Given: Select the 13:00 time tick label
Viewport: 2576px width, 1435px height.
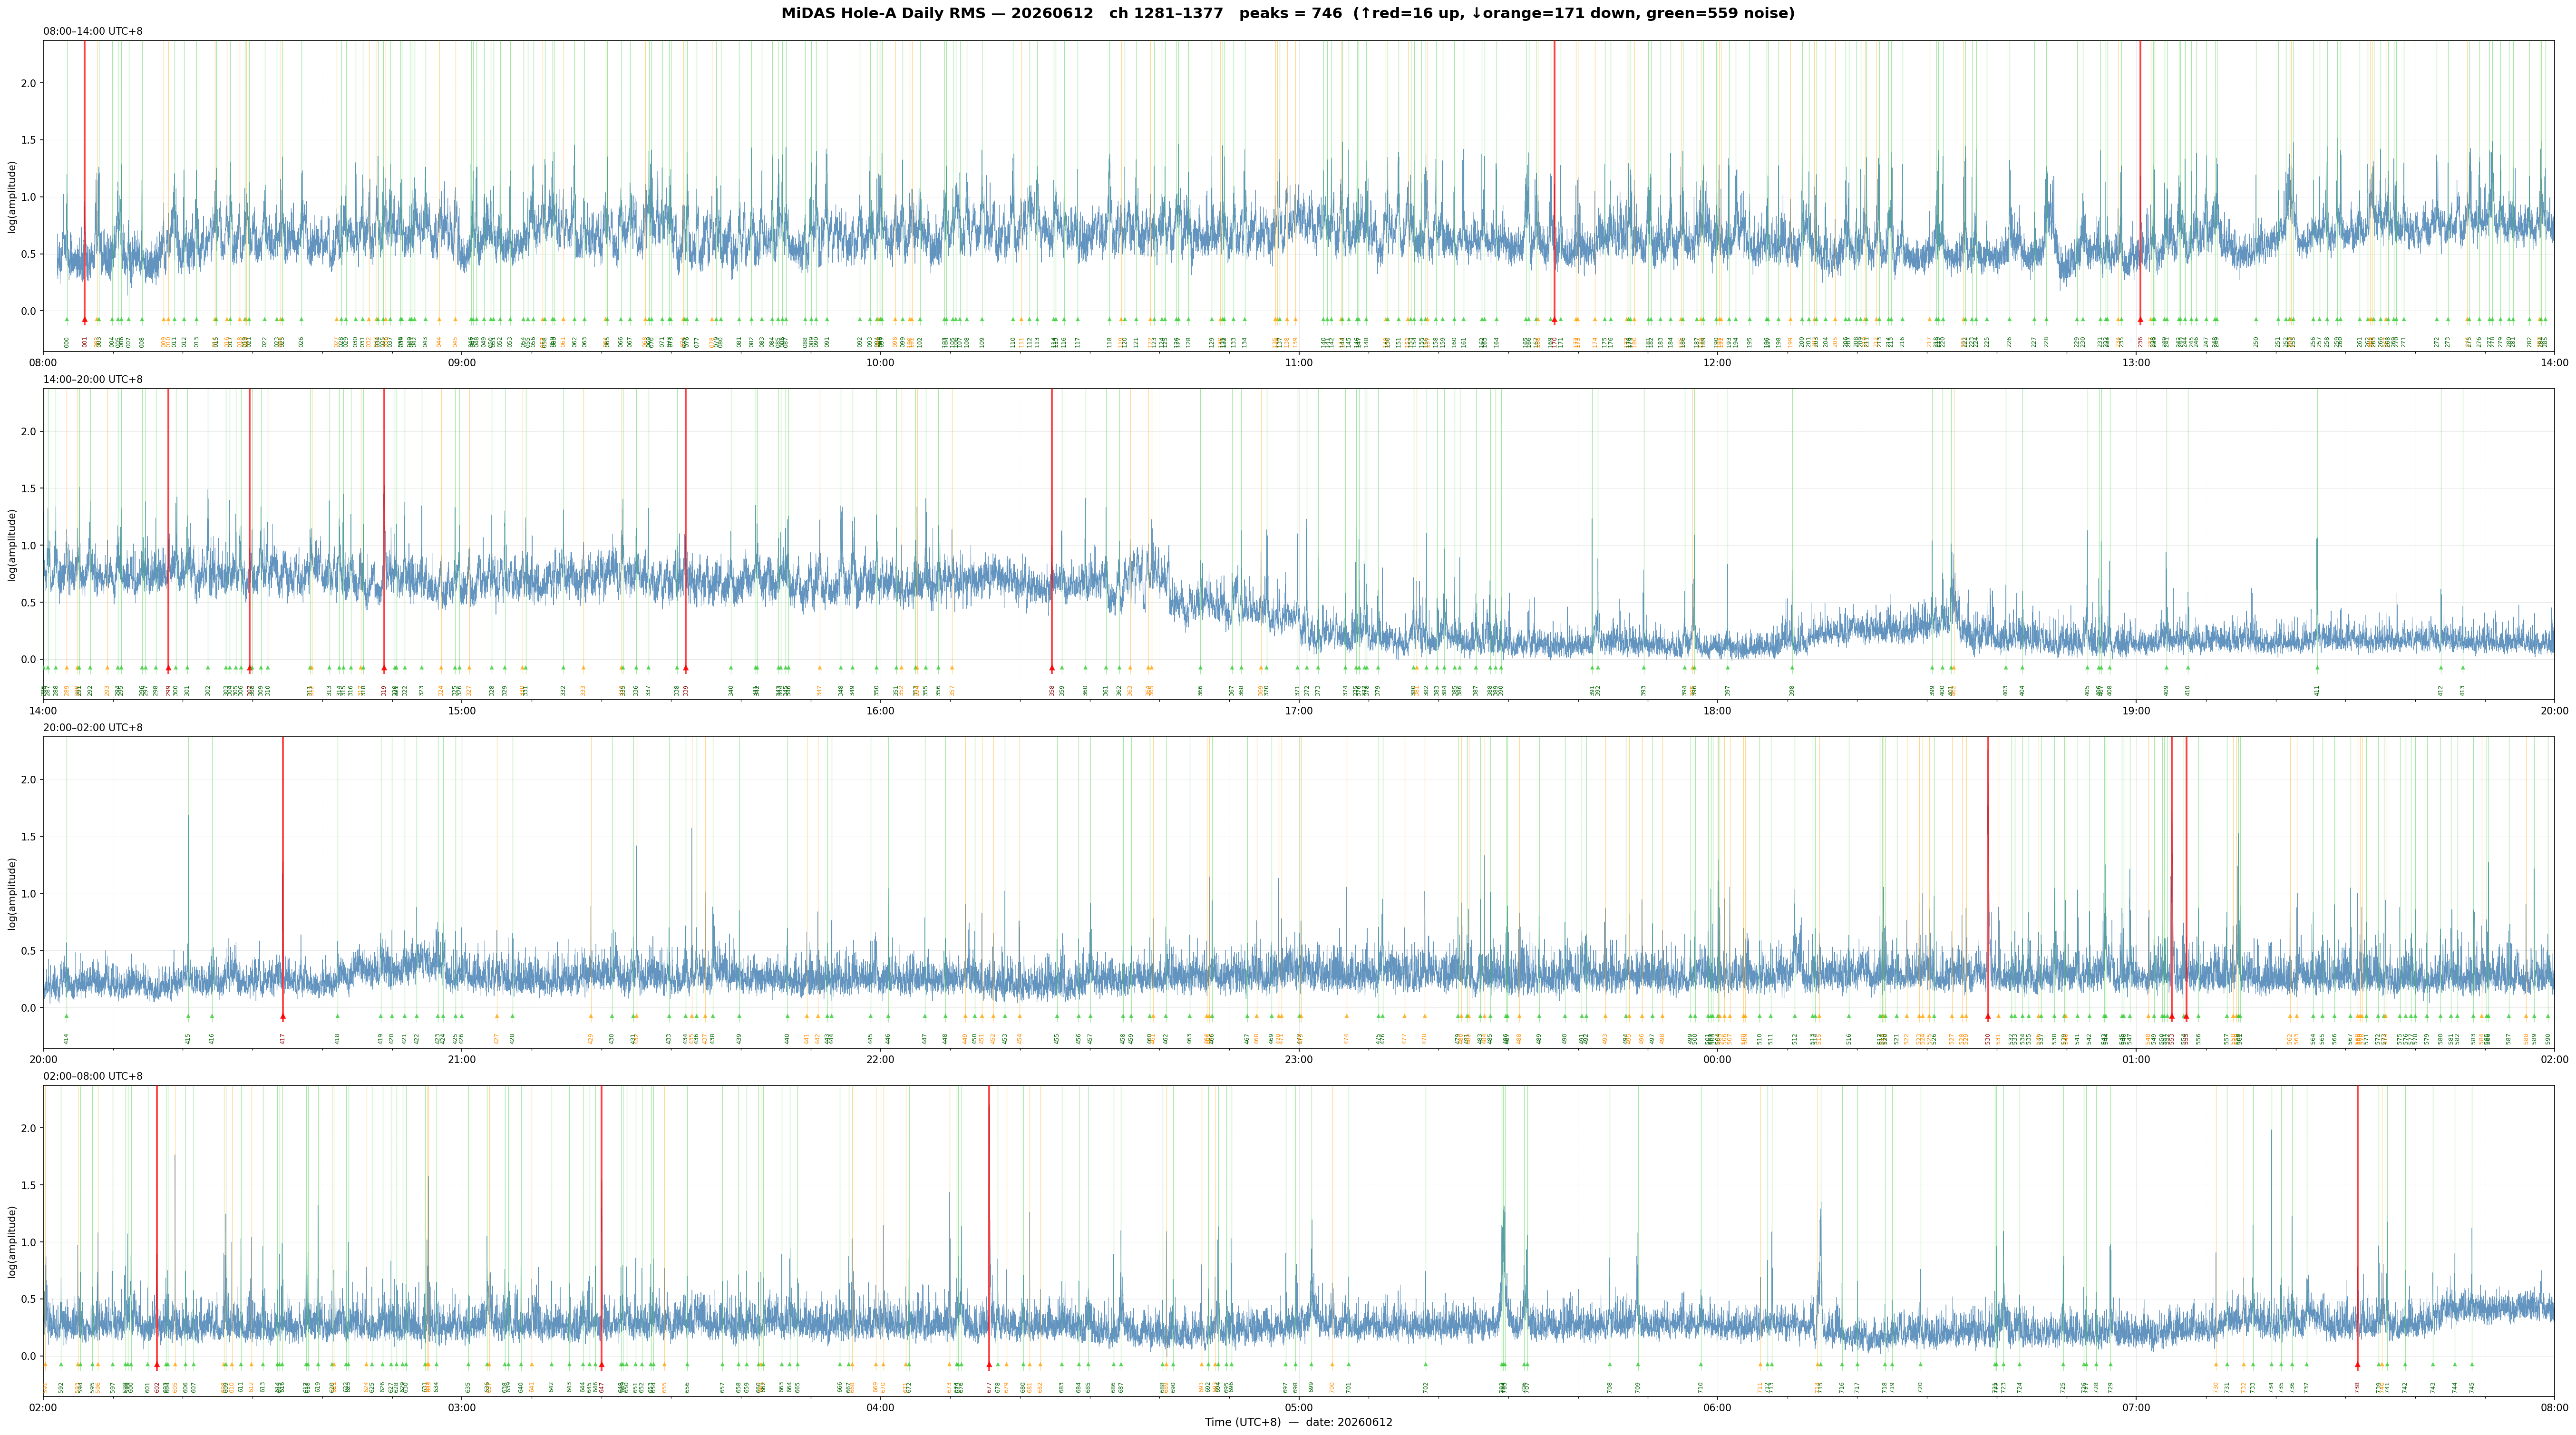Looking at the screenshot, I should (2136, 362).
